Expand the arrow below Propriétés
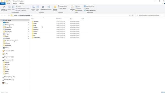This screenshot has height=93, width=165. point(72,11)
